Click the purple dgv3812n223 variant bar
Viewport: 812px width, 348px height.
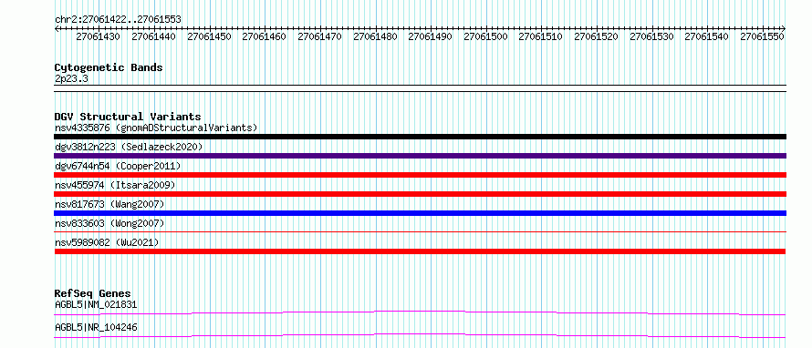[x=420, y=156]
